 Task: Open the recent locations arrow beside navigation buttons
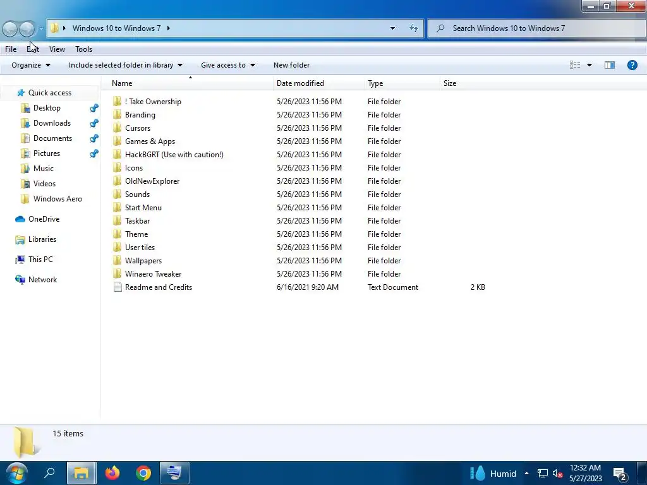(41, 28)
